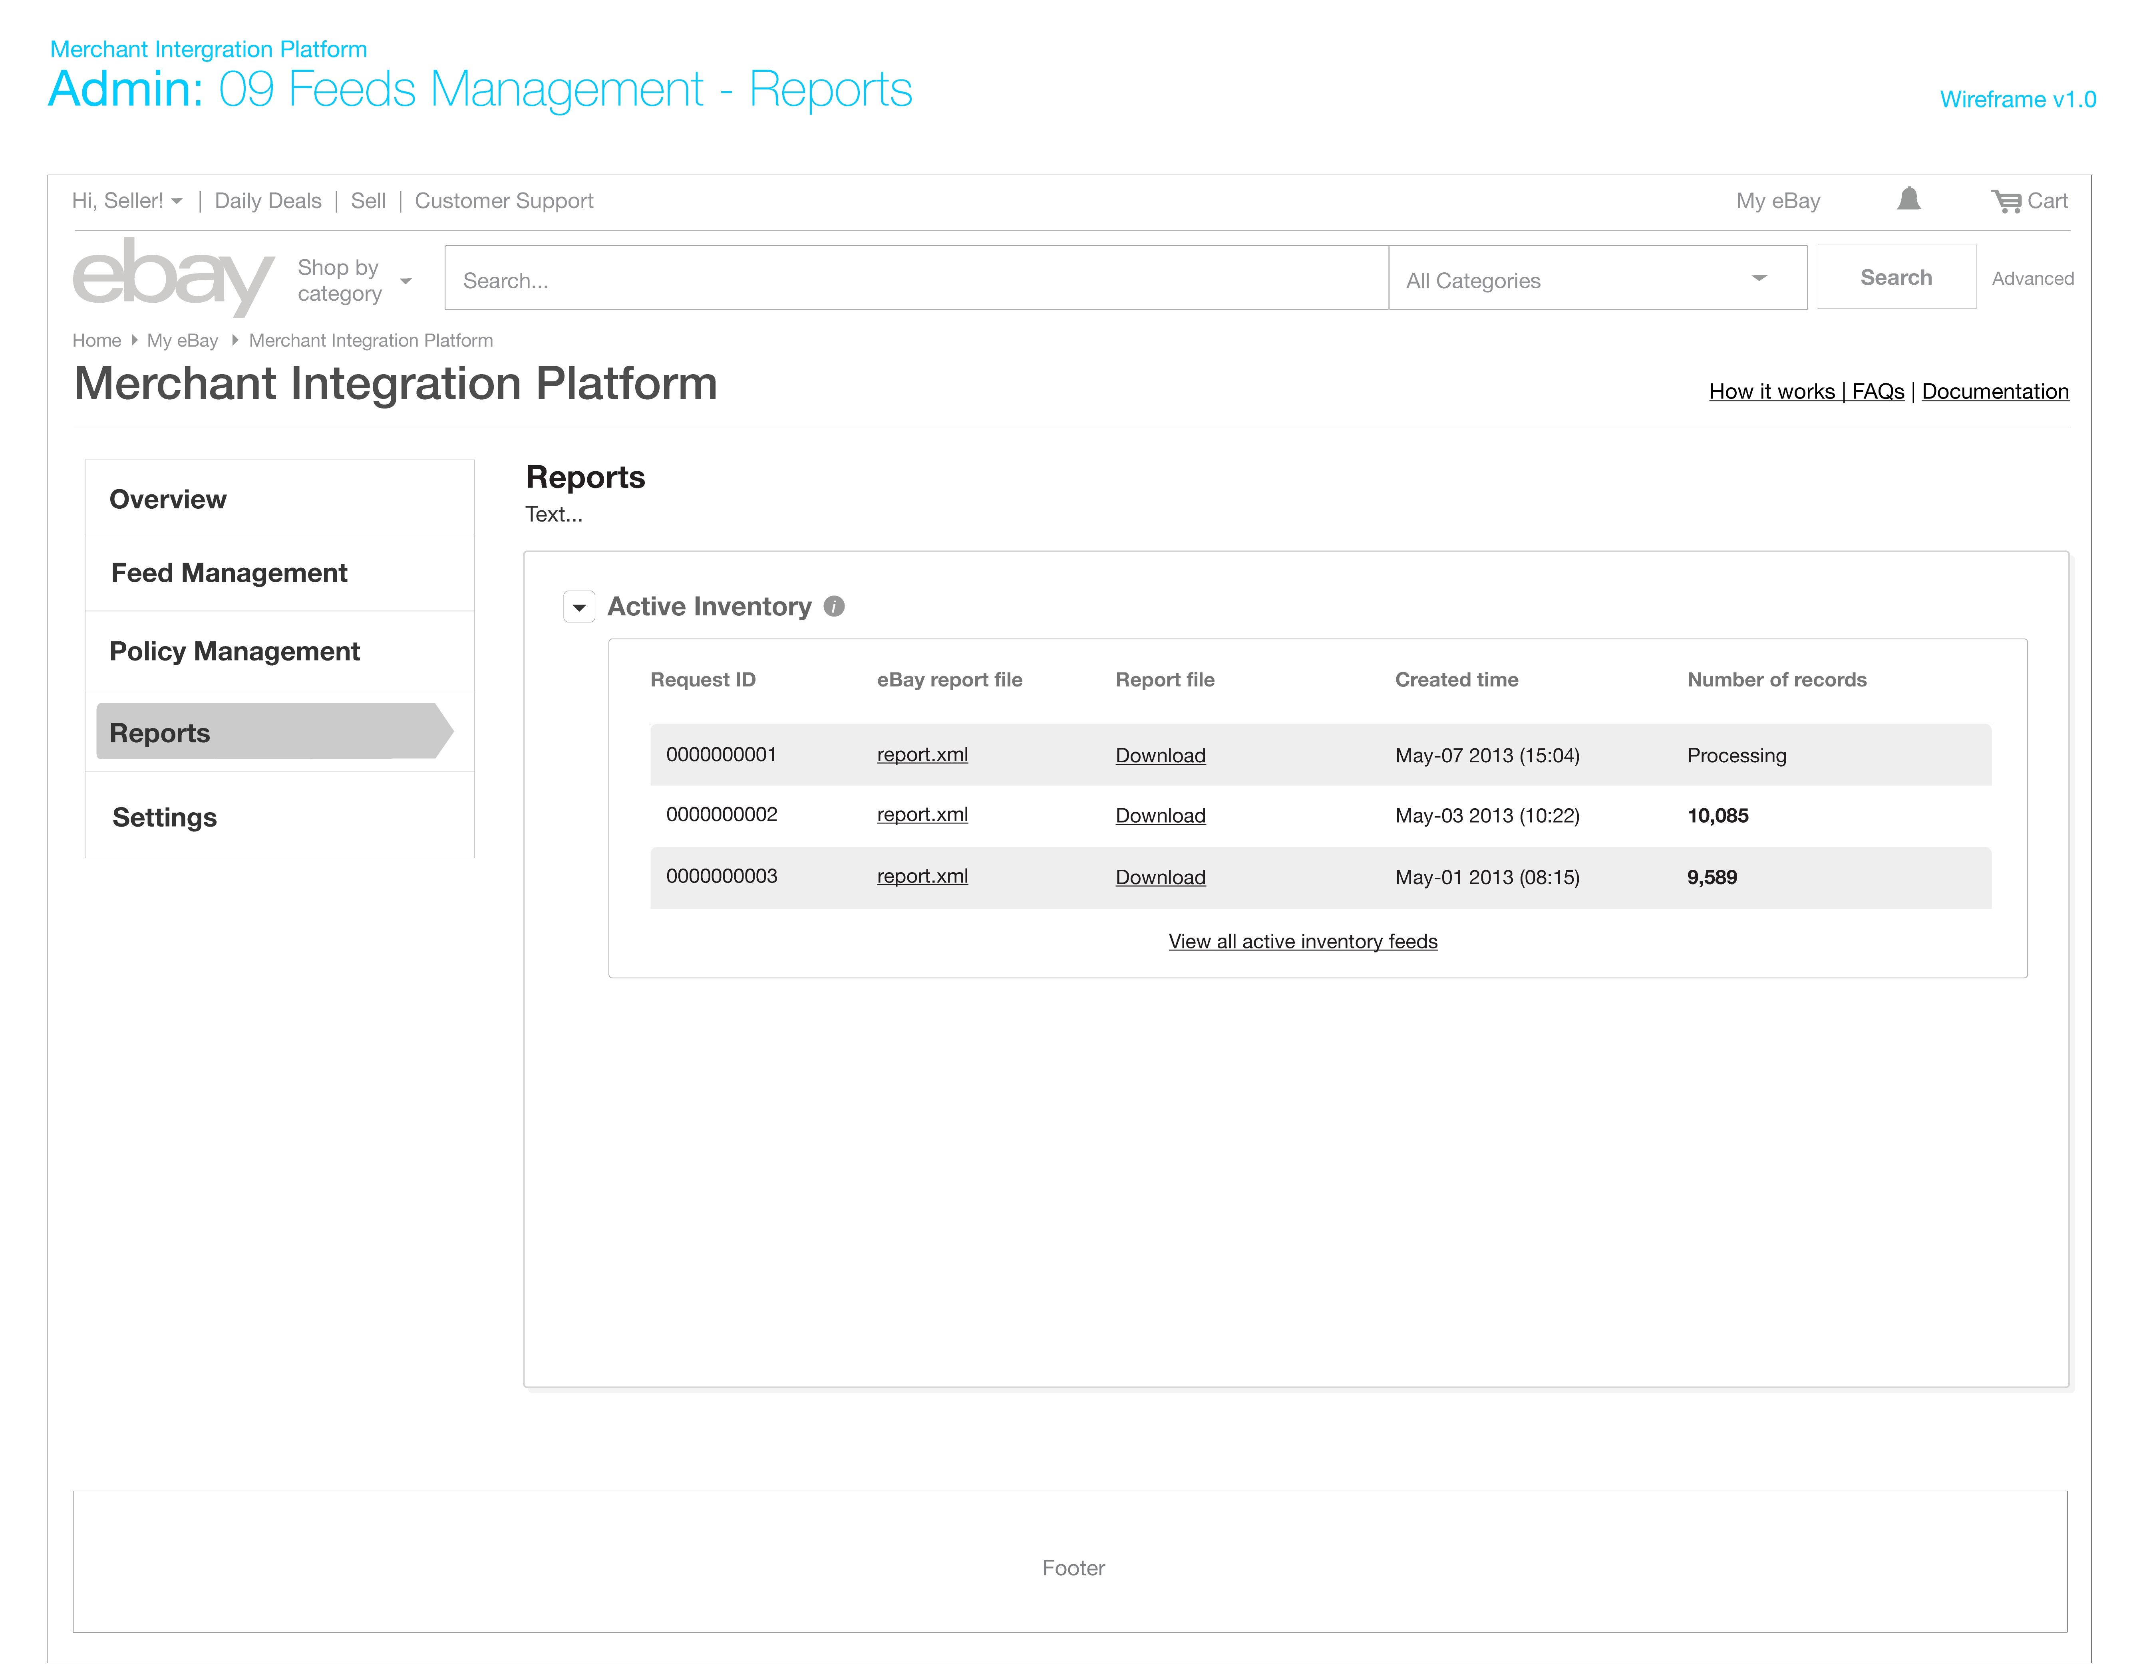Click My eBay in the breadcrumb
Image resolution: width=2139 pixels, height=1664 pixels.
tap(182, 340)
